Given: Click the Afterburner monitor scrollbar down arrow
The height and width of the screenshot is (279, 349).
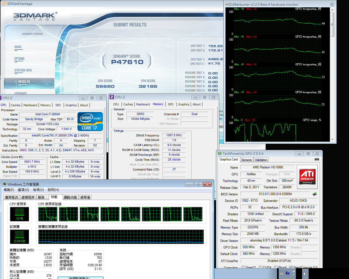Looking at the screenshot, I should (332, 139).
